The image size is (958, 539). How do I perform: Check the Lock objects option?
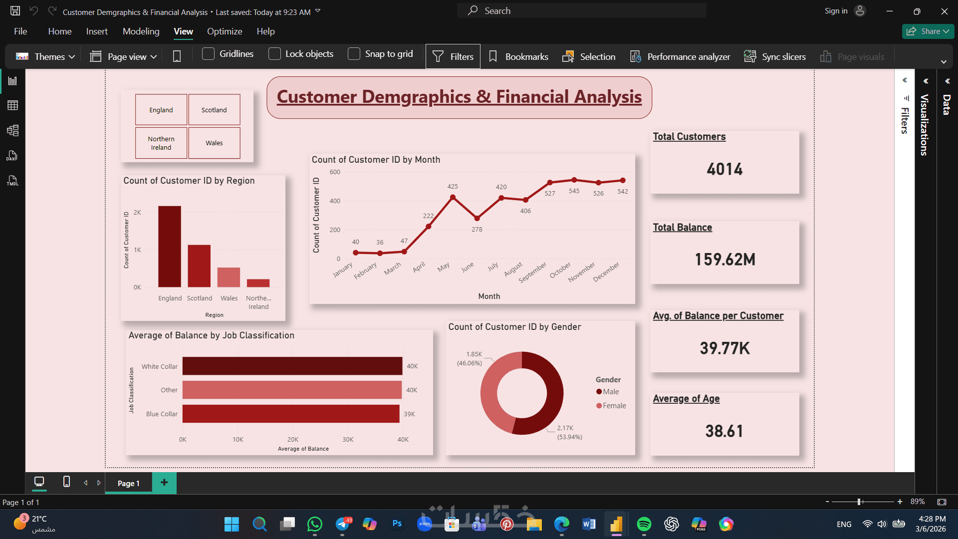click(274, 54)
